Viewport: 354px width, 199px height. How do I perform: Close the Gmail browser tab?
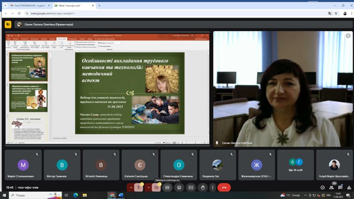tap(49, 5)
